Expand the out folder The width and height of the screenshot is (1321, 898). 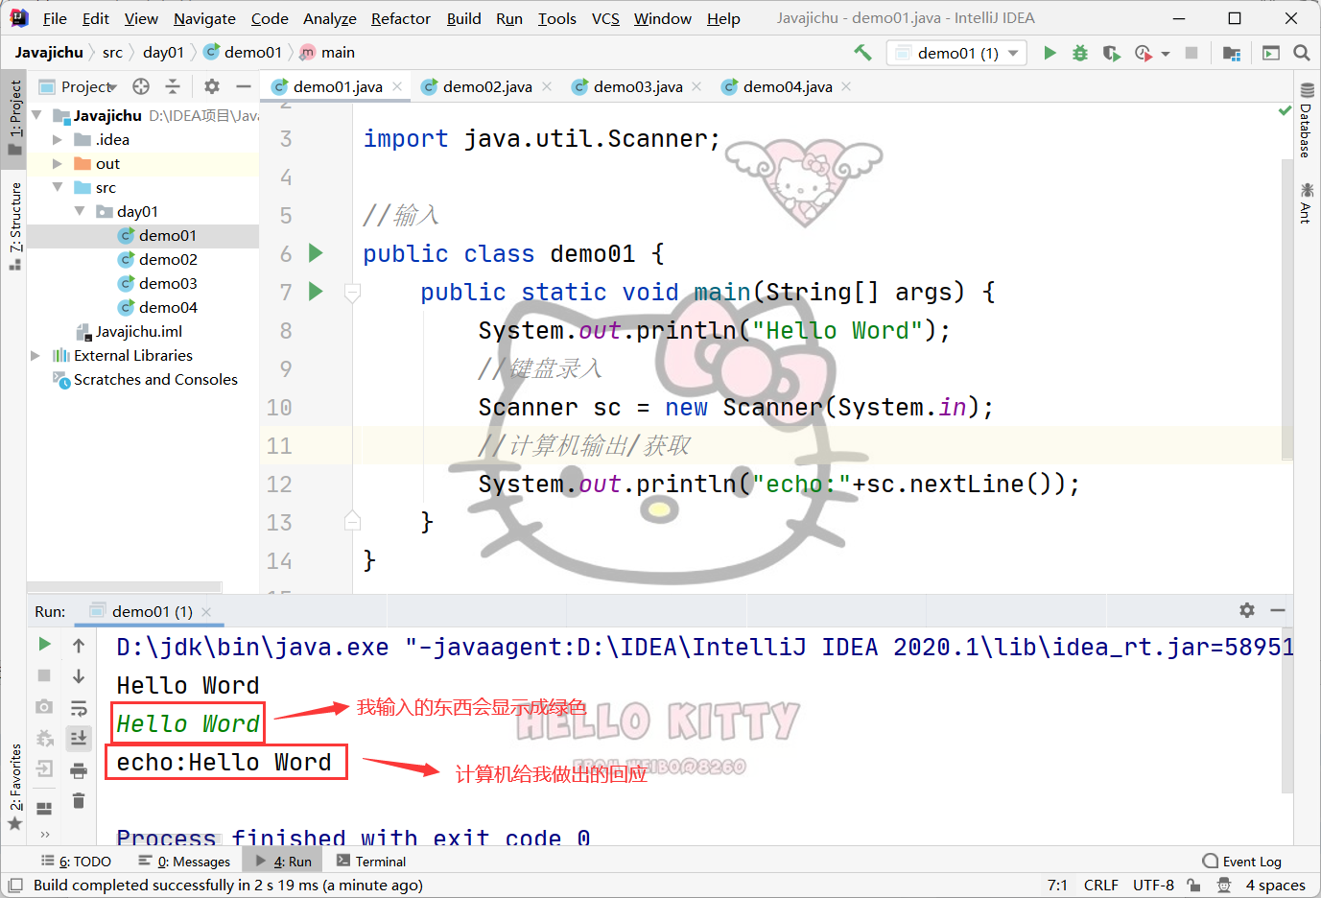click(57, 163)
